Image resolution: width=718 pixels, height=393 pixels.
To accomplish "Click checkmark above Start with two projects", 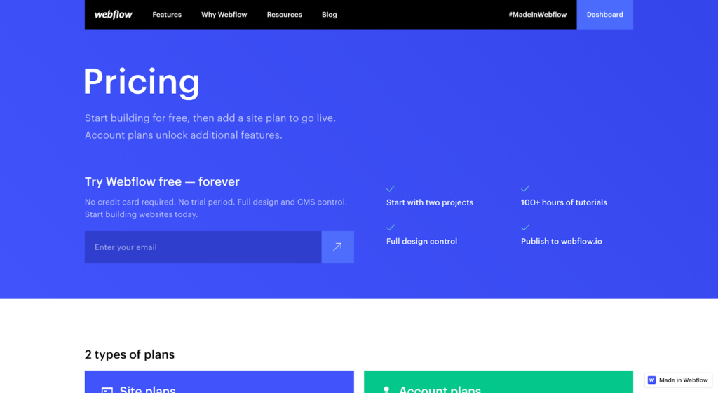I will coord(391,189).
